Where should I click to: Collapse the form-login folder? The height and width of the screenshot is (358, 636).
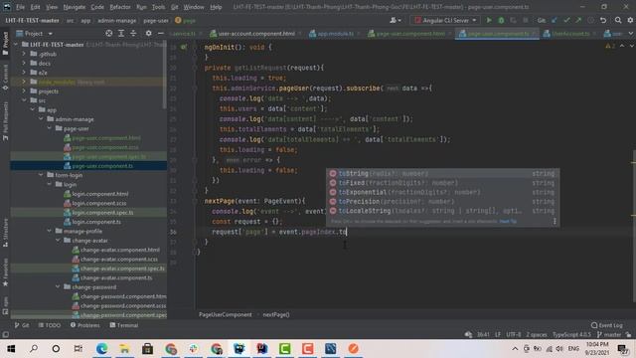click(x=41, y=175)
